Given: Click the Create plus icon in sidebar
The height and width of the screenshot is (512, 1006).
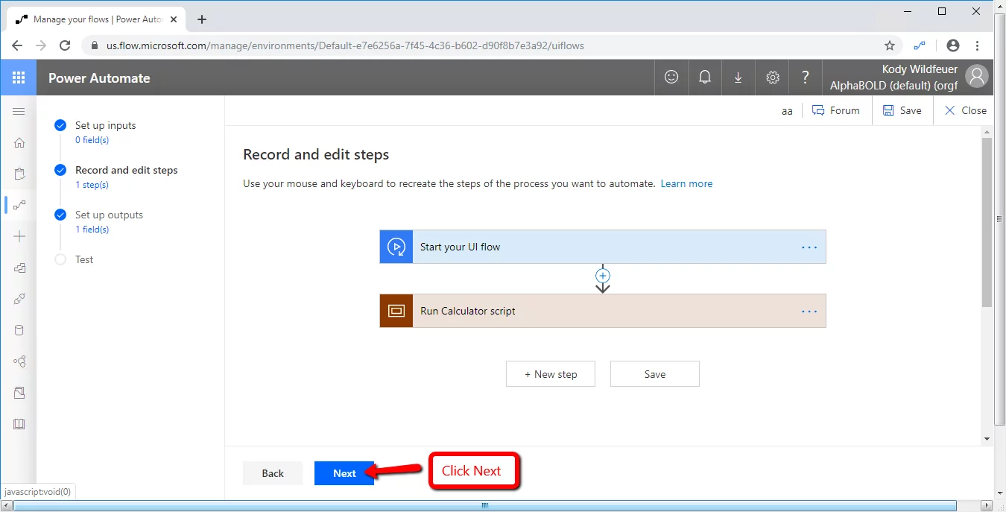Looking at the screenshot, I should [19, 236].
